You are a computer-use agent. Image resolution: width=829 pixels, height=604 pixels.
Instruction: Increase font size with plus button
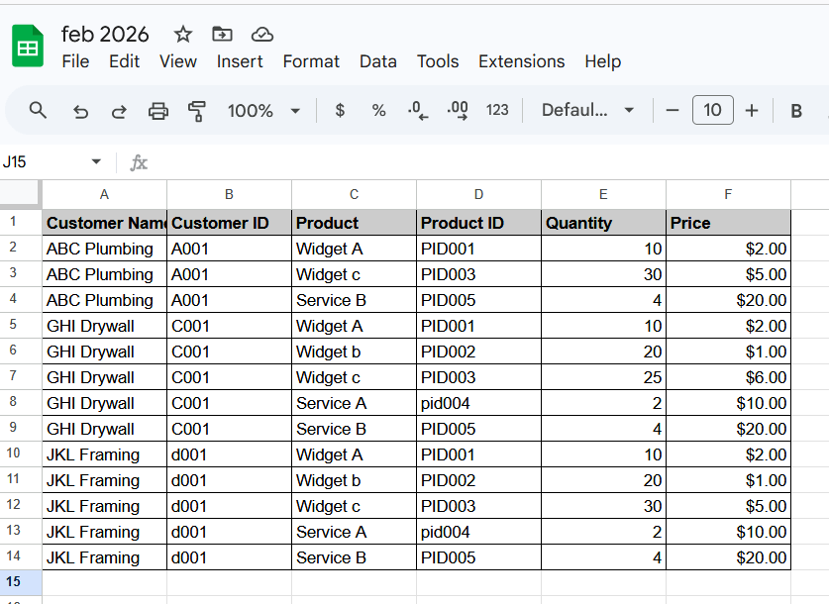pos(752,111)
